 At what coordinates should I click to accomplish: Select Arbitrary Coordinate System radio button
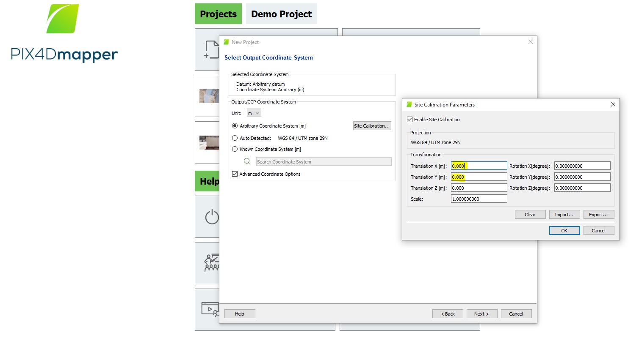pyautogui.click(x=235, y=126)
